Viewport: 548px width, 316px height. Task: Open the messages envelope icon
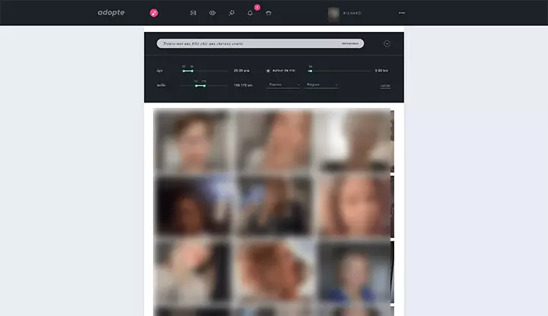tap(193, 13)
